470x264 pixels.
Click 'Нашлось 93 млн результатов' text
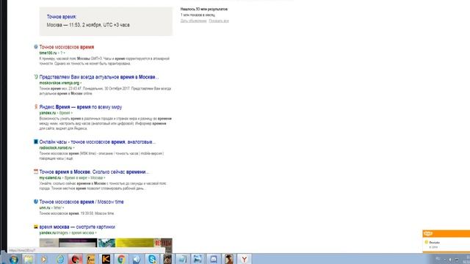[204, 10]
